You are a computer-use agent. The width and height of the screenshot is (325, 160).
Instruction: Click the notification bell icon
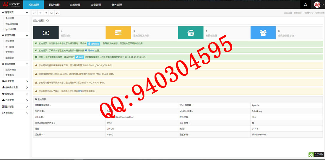click(x=305, y=5)
